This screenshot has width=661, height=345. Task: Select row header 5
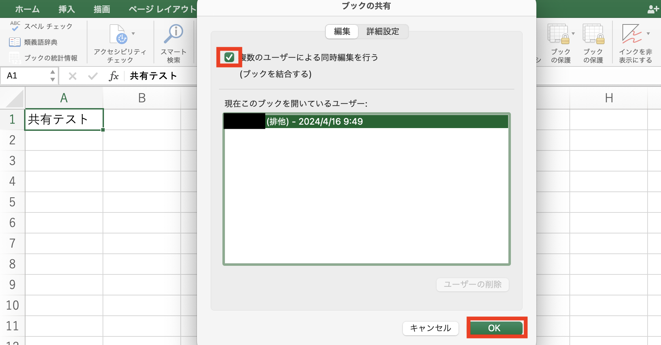[12, 202]
